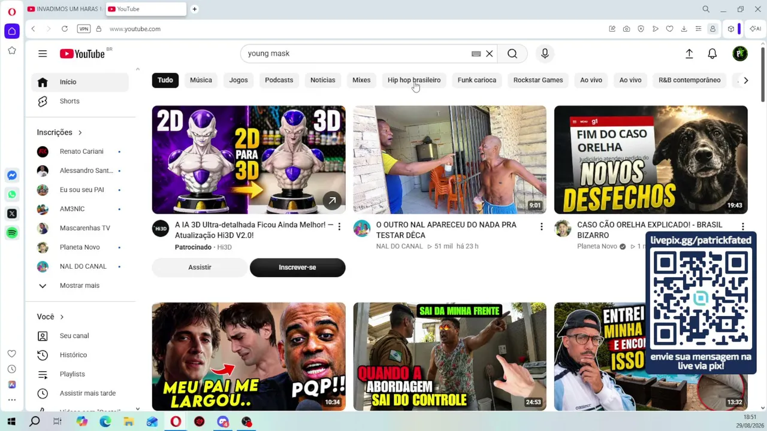The image size is (767, 431).
Task: Open the Opera AI button
Action: click(x=756, y=29)
